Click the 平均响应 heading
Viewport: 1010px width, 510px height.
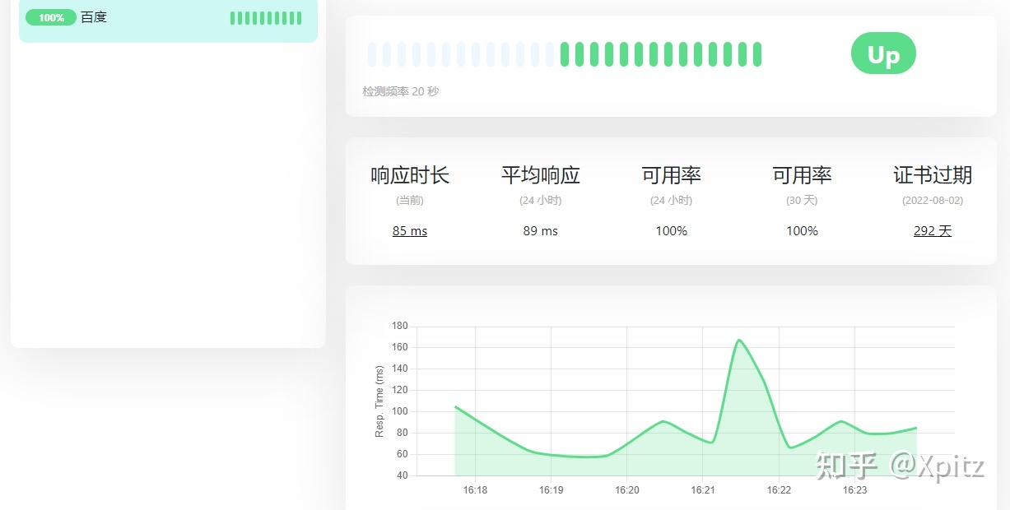(541, 174)
